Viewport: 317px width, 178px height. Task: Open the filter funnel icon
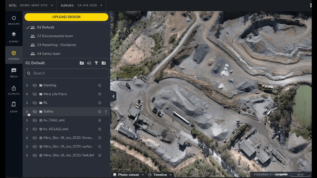(97, 63)
